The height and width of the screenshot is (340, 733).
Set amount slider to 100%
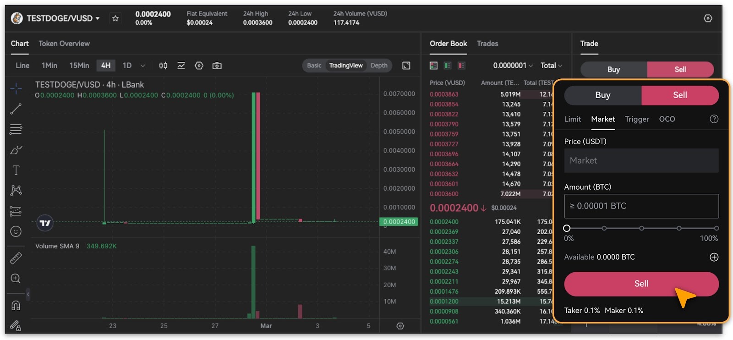coord(716,228)
